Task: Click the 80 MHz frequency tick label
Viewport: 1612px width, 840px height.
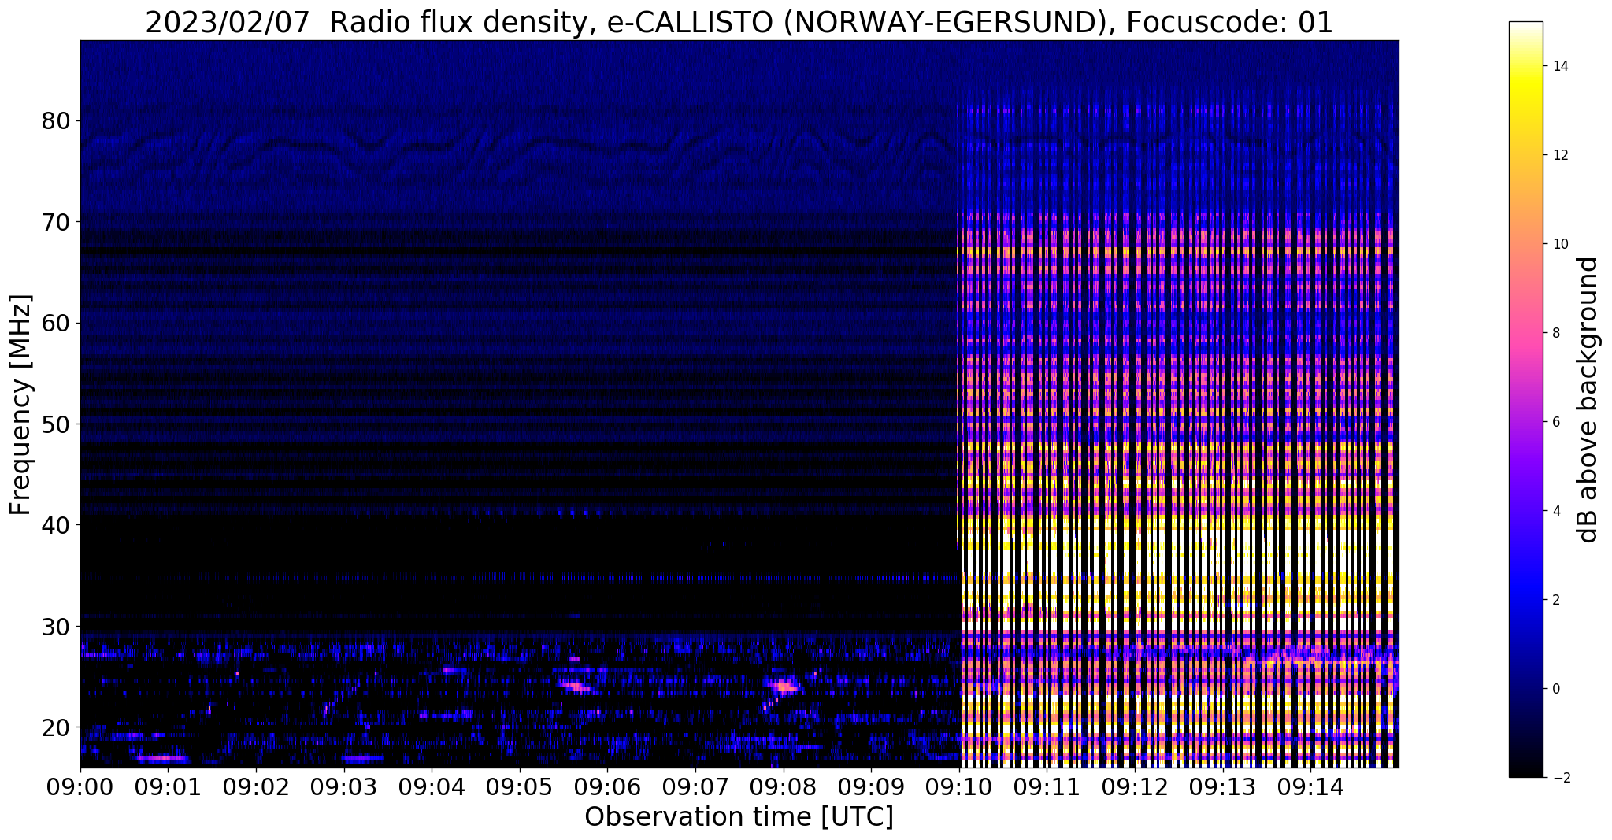Action: coord(55,121)
